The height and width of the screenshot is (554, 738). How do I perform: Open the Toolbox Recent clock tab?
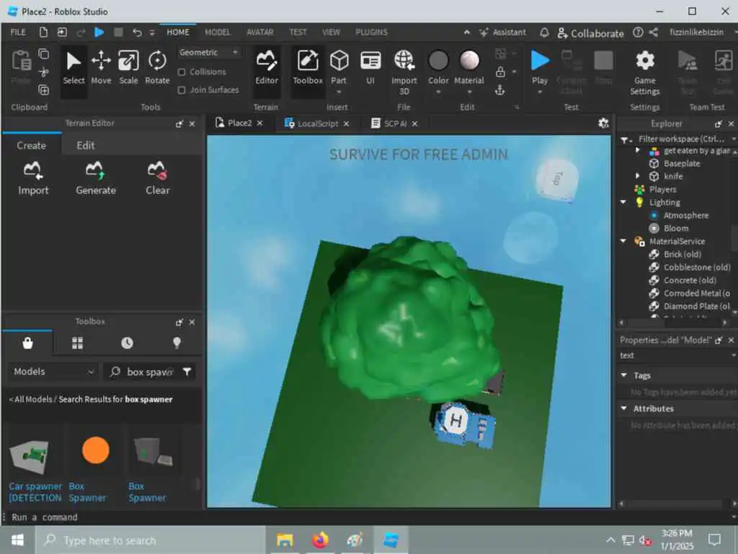coord(127,343)
